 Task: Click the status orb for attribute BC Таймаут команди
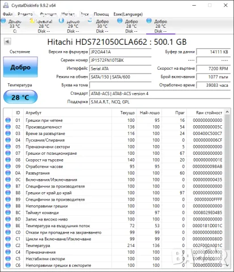(x=8, y=212)
